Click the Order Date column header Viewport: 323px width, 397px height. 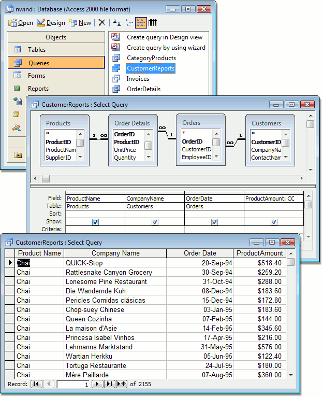(x=200, y=253)
